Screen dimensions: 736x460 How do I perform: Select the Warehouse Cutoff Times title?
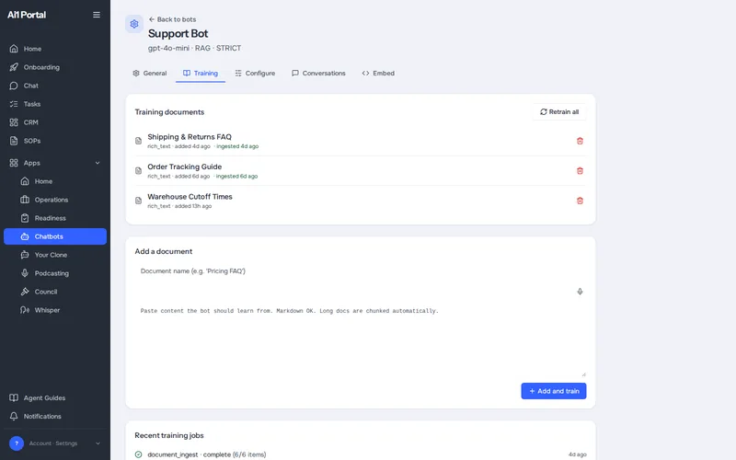point(190,197)
